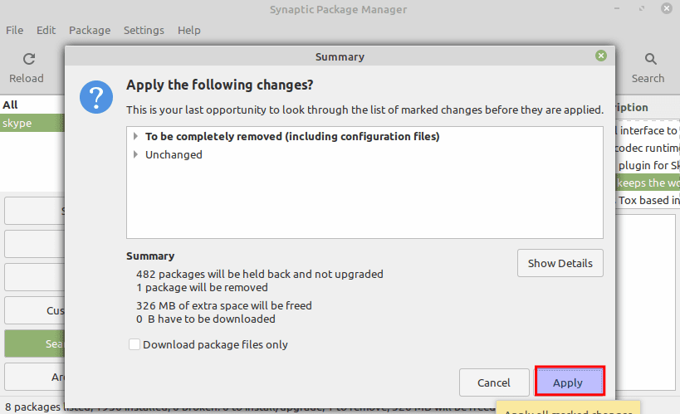680x414 pixels.
Task: Expand To be completely removed list
Action: [135, 136]
